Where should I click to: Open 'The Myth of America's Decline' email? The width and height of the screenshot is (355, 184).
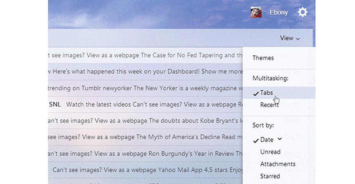coord(145,137)
